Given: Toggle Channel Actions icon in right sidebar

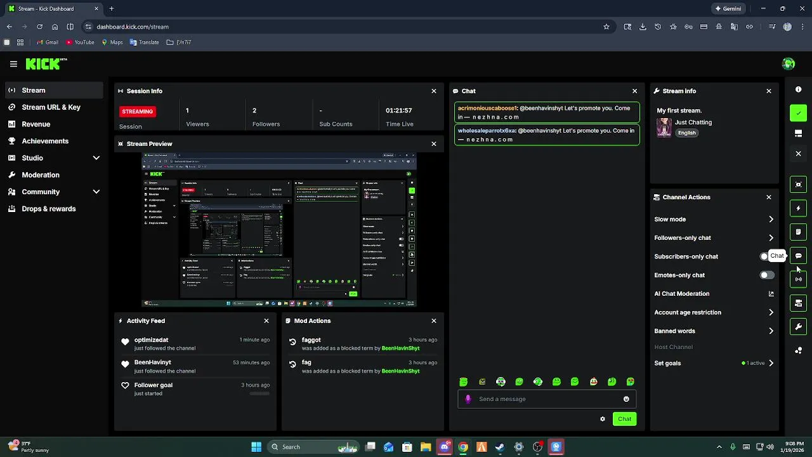Looking at the screenshot, I should click(799, 303).
